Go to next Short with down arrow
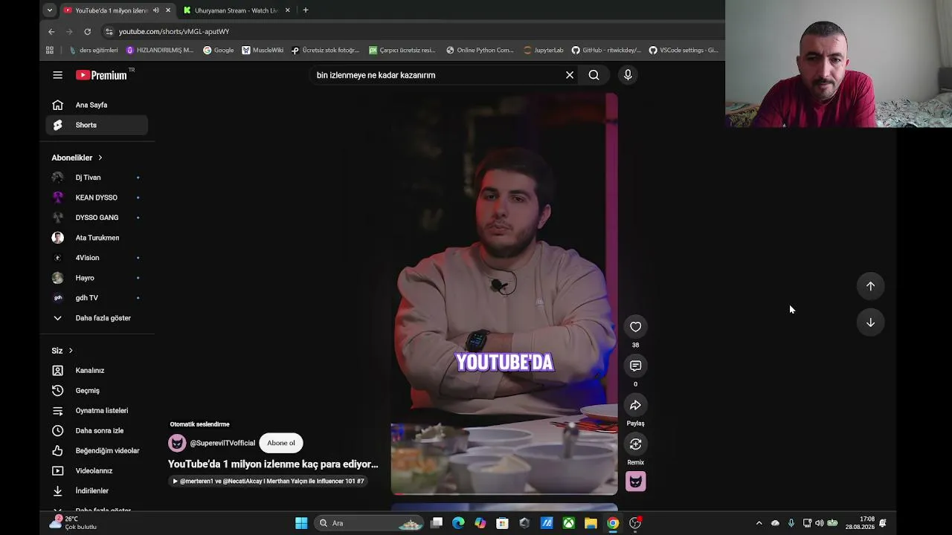 (x=870, y=322)
